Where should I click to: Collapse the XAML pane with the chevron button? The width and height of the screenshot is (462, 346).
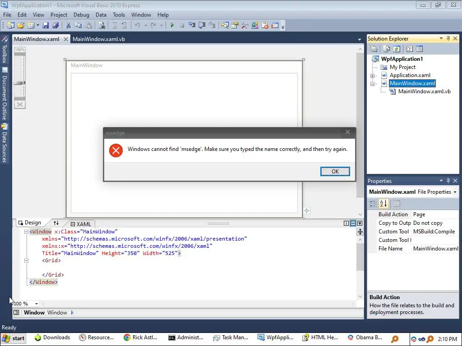click(360, 223)
